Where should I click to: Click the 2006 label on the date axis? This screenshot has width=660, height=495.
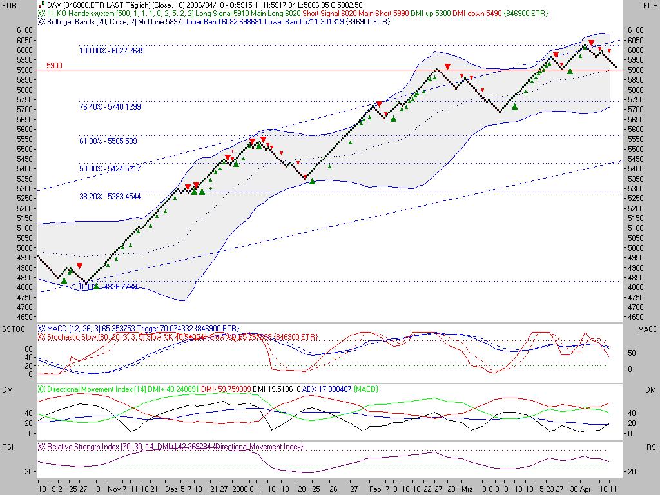[240, 489]
